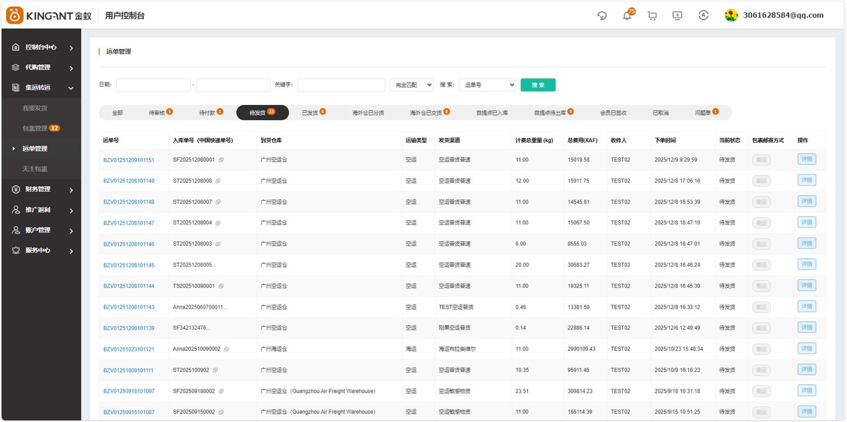Open the shopping cart icon

(x=652, y=16)
